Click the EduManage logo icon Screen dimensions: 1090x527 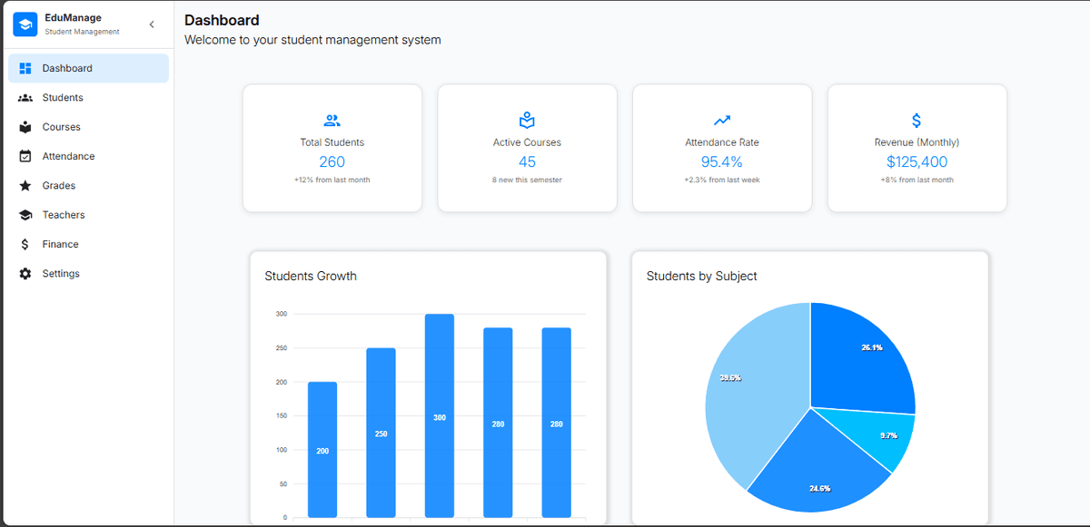point(24,24)
